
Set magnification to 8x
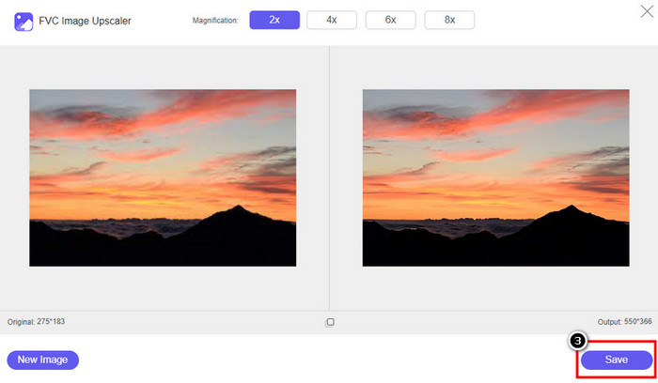(x=449, y=20)
